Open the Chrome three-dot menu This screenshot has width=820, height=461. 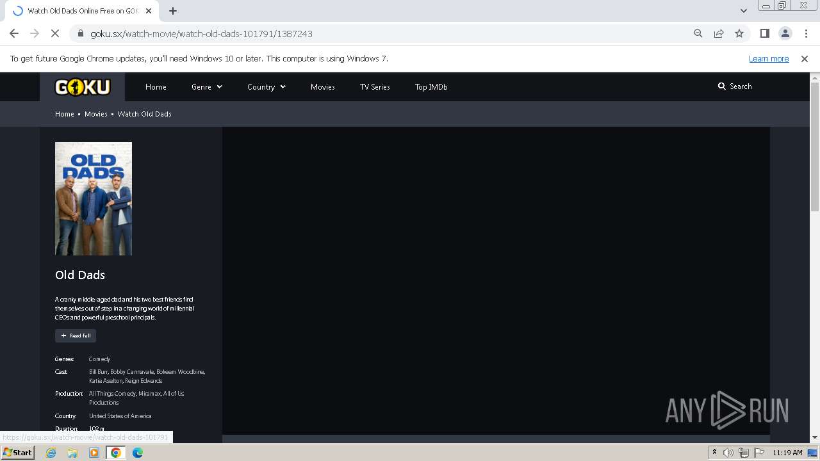(x=806, y=33)
